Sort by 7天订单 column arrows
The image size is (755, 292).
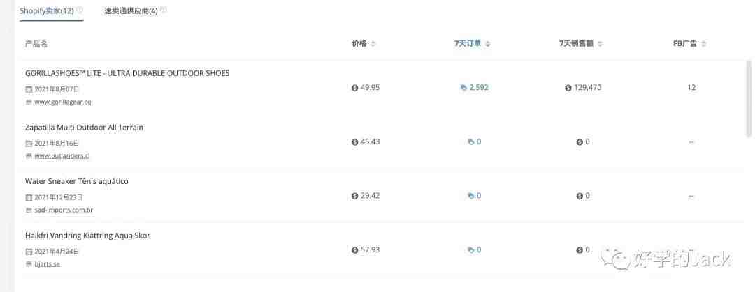point(488,44)
